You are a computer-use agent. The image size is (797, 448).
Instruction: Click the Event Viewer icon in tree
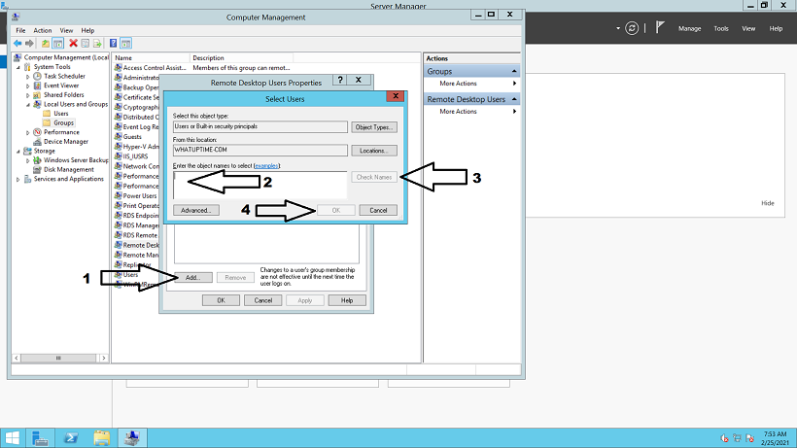click(37, 86)
